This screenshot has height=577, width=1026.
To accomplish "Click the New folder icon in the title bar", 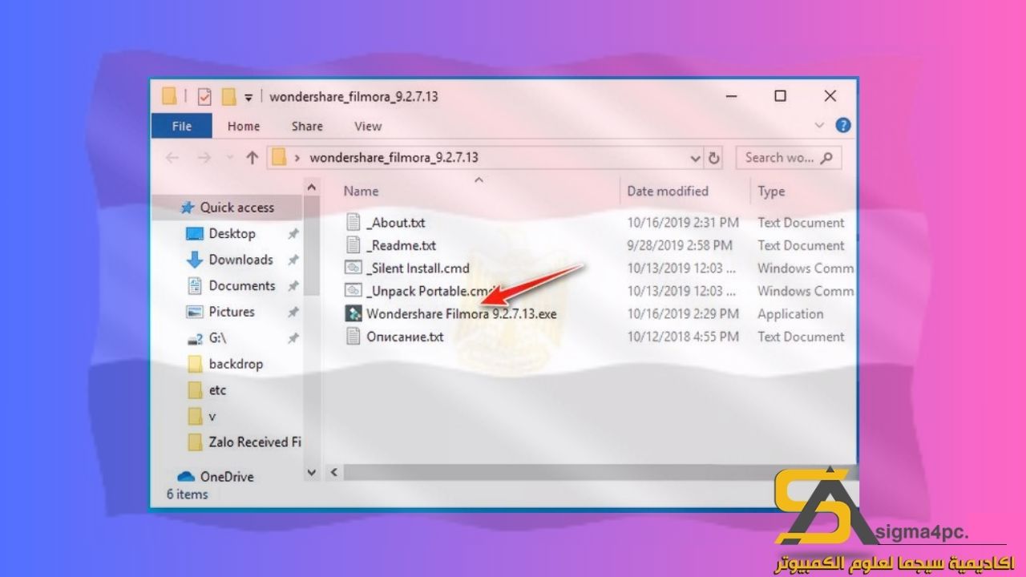I will click(228, 96).
